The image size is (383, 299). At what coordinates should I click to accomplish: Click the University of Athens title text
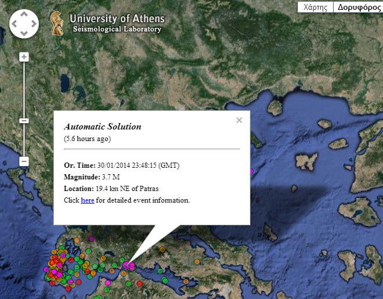pos(116,19)
